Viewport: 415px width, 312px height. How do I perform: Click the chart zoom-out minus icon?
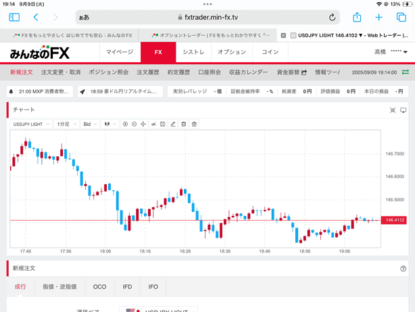[134, 124]
